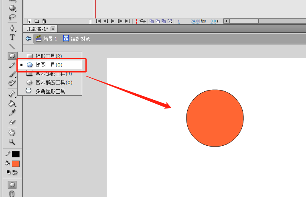Toggle the Object Drawing mode button

pyautogui.click(x=12, y=185)
